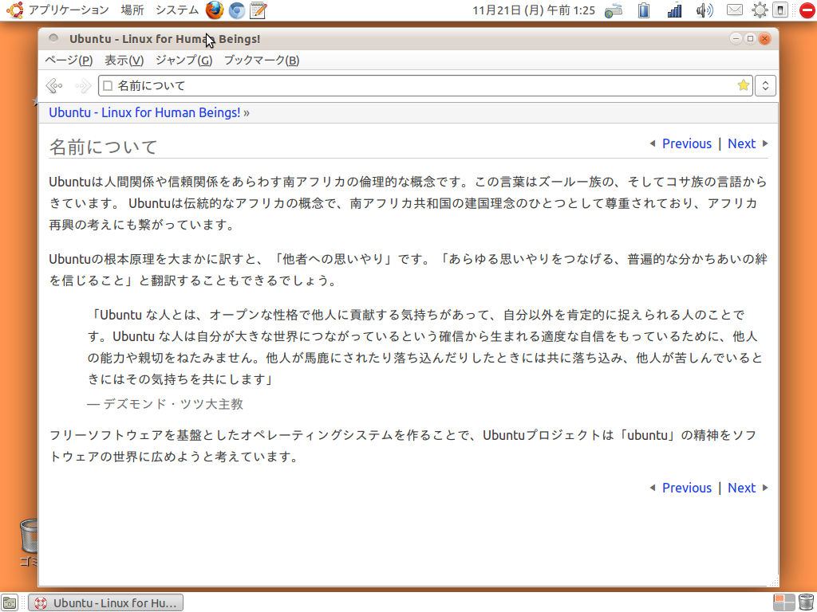The width and height of the screenshot is (817, 612).
Task: Click the paragraph starting Ubuntuの根本原理
Action: click(x=408, y=269)
